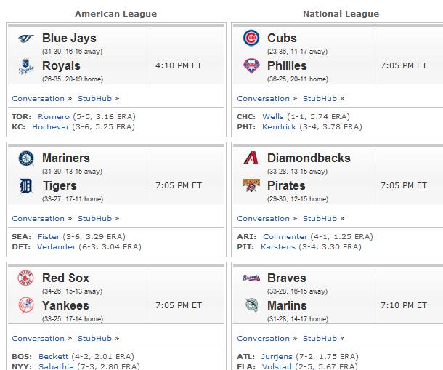Click the Pirates team logo
This screenshot has width=443, height=370.
[x=251, y=185]
